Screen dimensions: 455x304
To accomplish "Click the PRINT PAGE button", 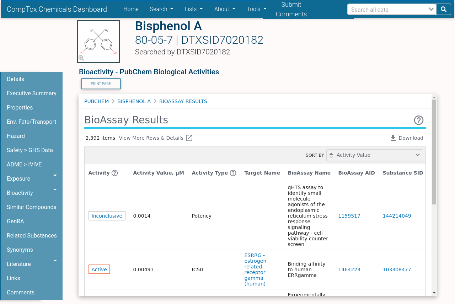I will [101, 84].
